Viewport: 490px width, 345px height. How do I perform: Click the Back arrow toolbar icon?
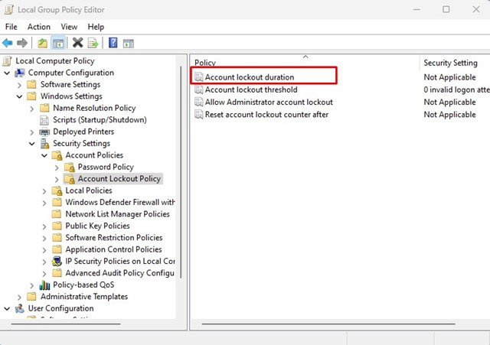(x=8, y=43)
